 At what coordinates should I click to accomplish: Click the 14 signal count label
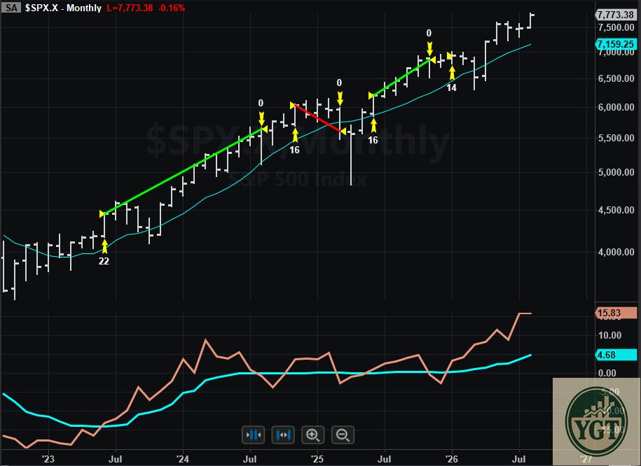pyautogui.click(x=451, y=87)
